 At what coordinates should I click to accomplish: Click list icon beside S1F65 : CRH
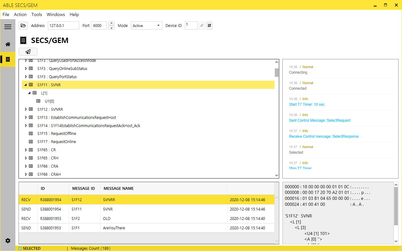pyautogui.click(x=31, y=158)
